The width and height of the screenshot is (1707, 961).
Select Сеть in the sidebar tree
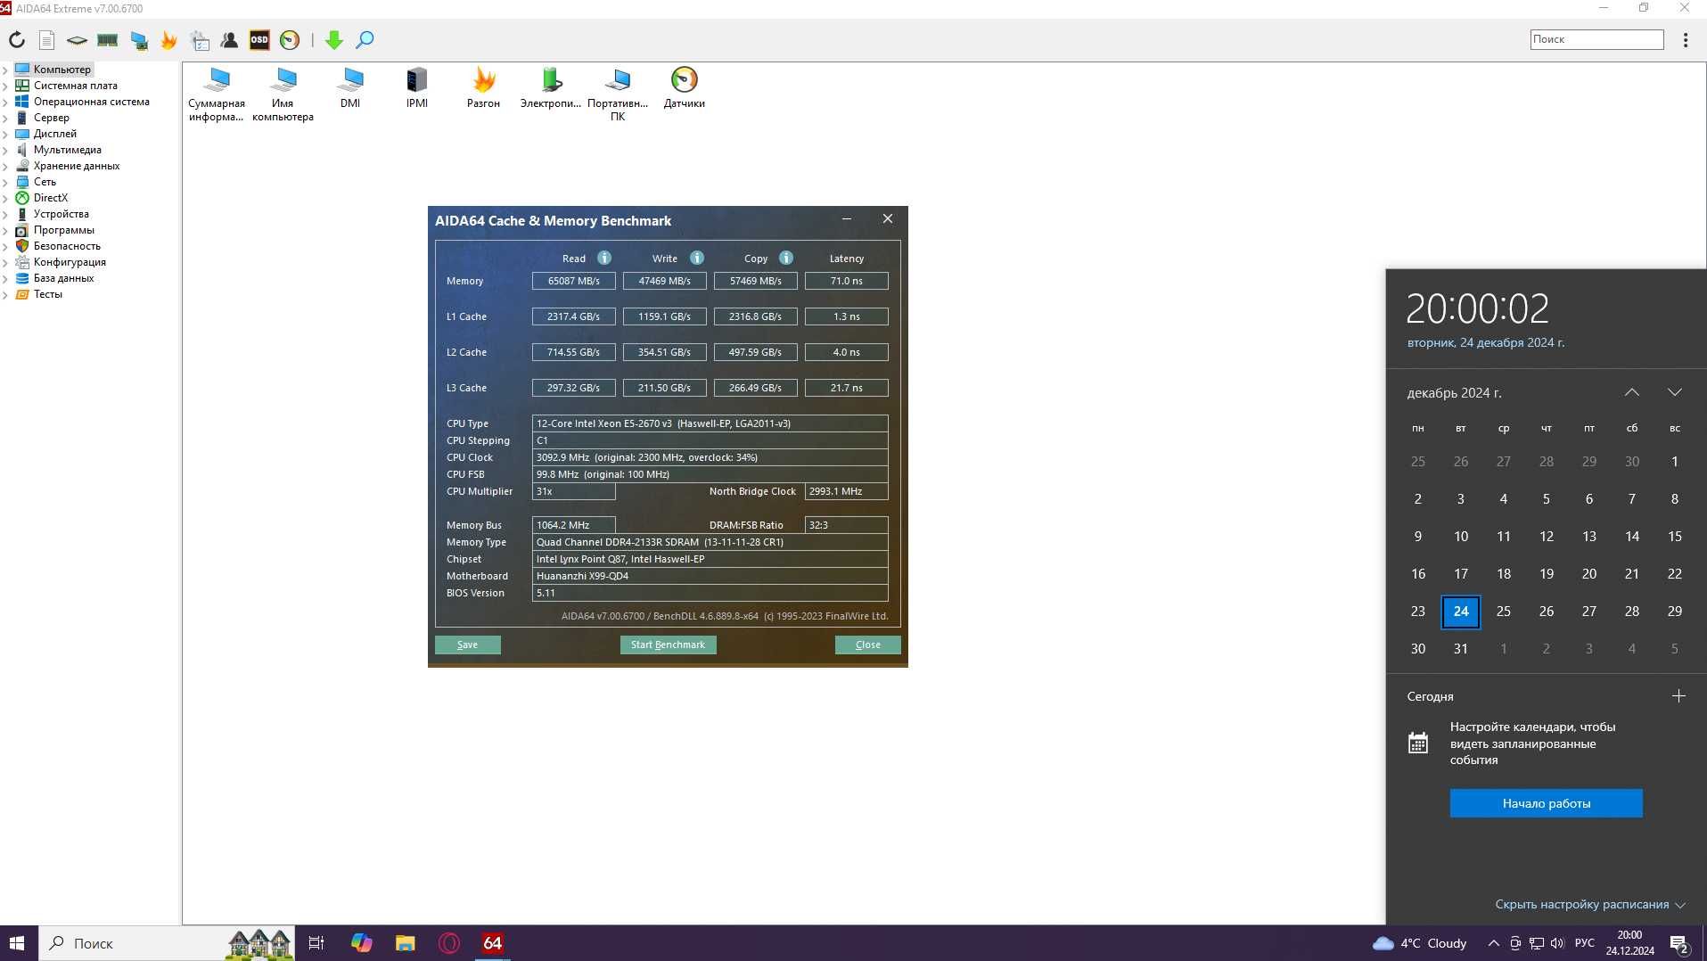45,182
